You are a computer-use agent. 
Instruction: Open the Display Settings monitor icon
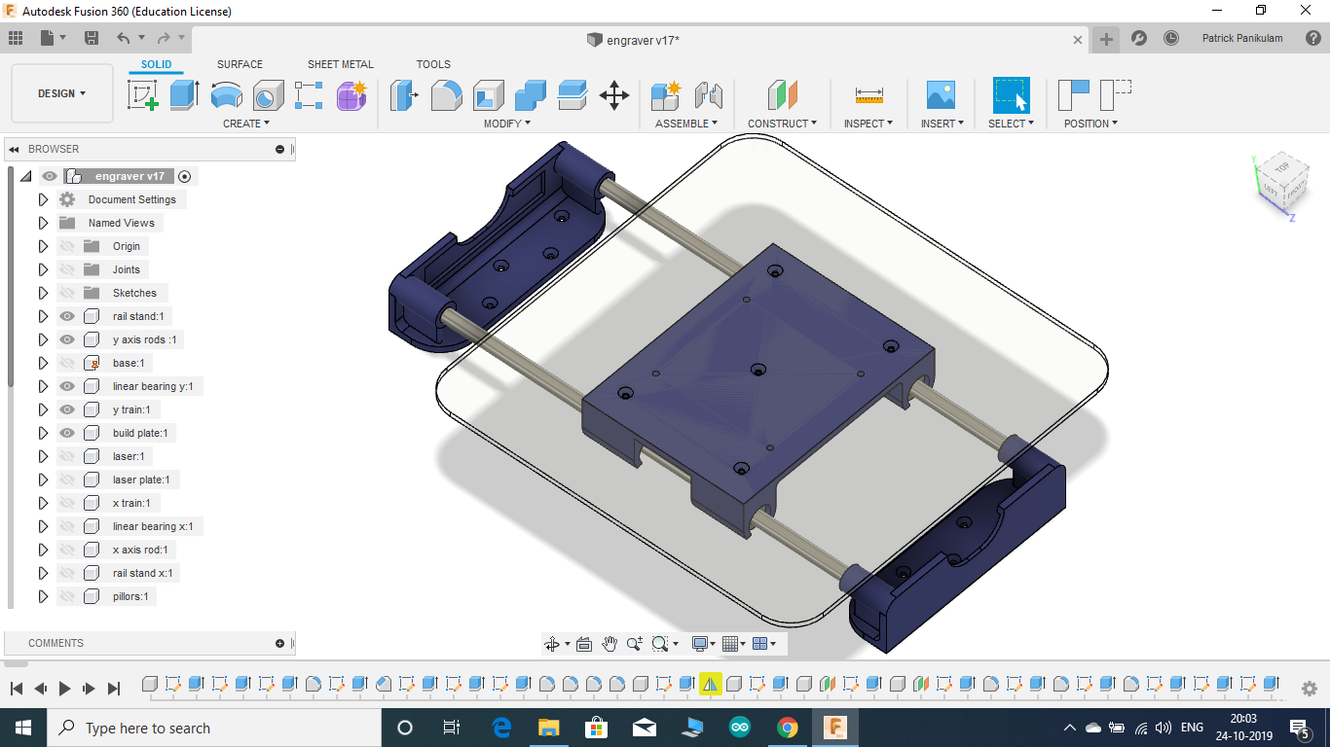(x=698, y=644)
